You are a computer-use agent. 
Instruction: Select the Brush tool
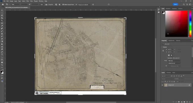point(2,31)
